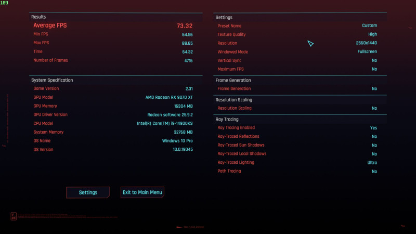Click the GPU Memory value 16304 MB
The height and width of the screenshot is (234, 416).
[184, 106]
